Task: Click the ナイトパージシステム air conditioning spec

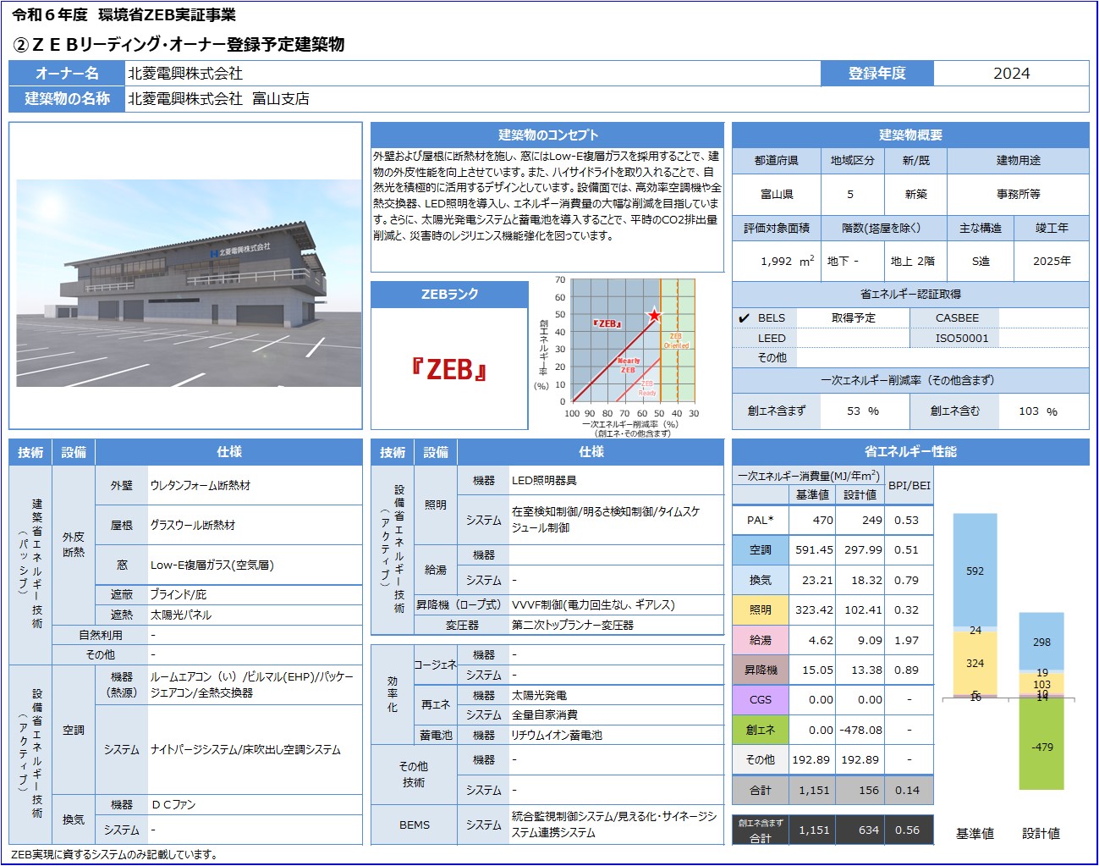Action: pos(245,750)
